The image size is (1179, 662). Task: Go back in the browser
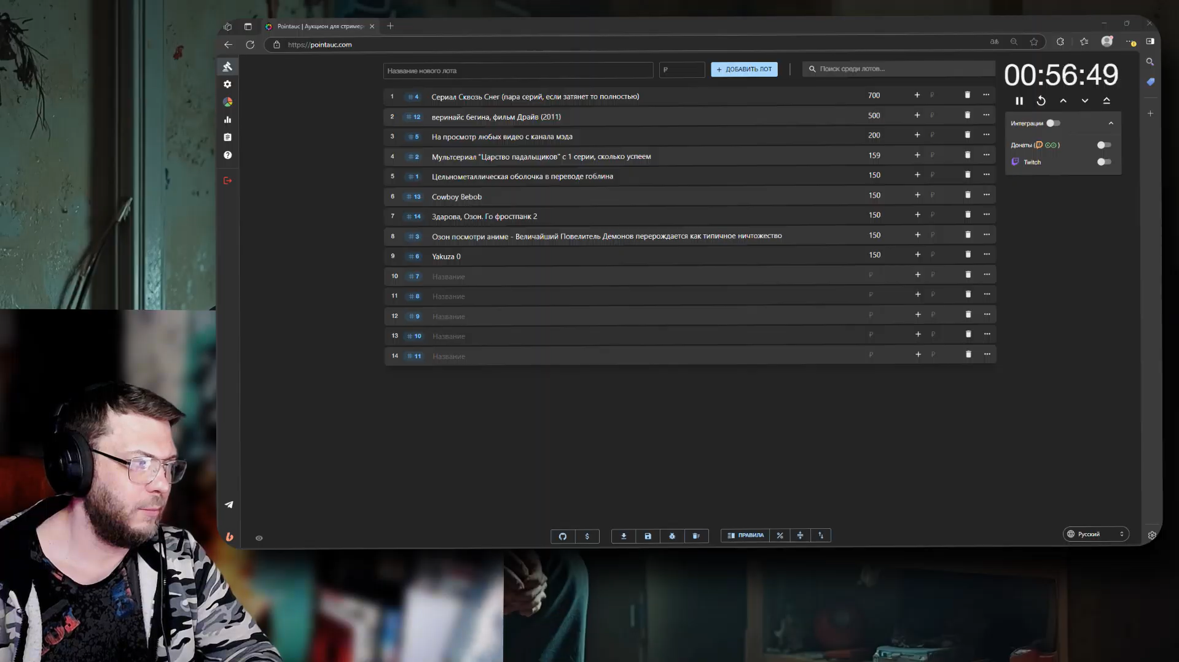coord(228,44)
